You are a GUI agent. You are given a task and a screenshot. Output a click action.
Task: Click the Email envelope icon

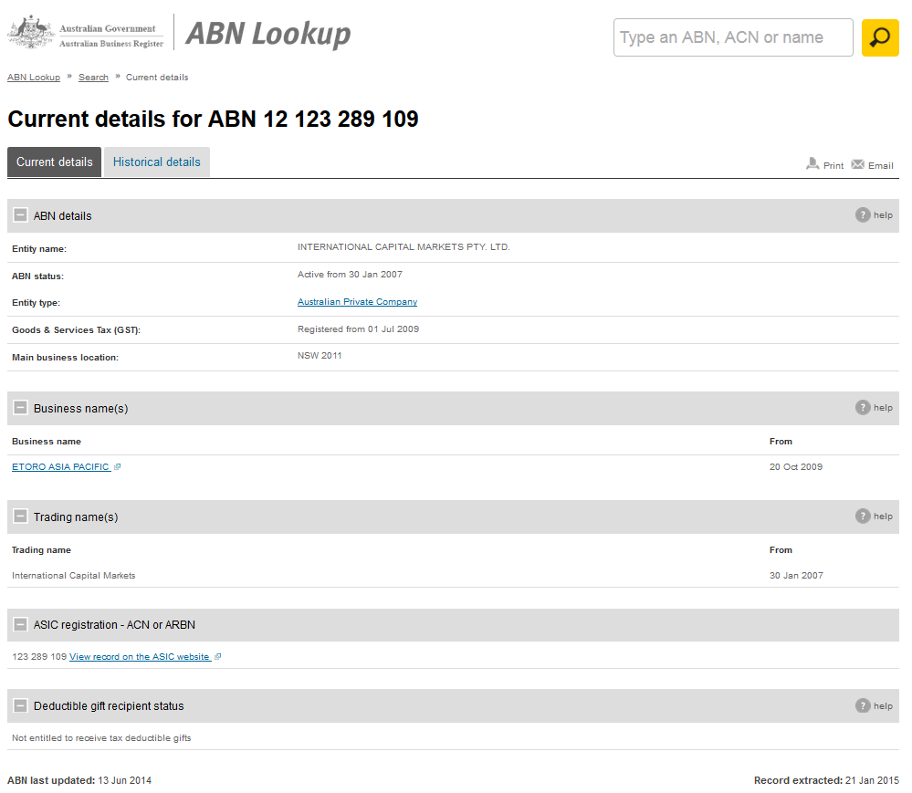pos(857,164)
